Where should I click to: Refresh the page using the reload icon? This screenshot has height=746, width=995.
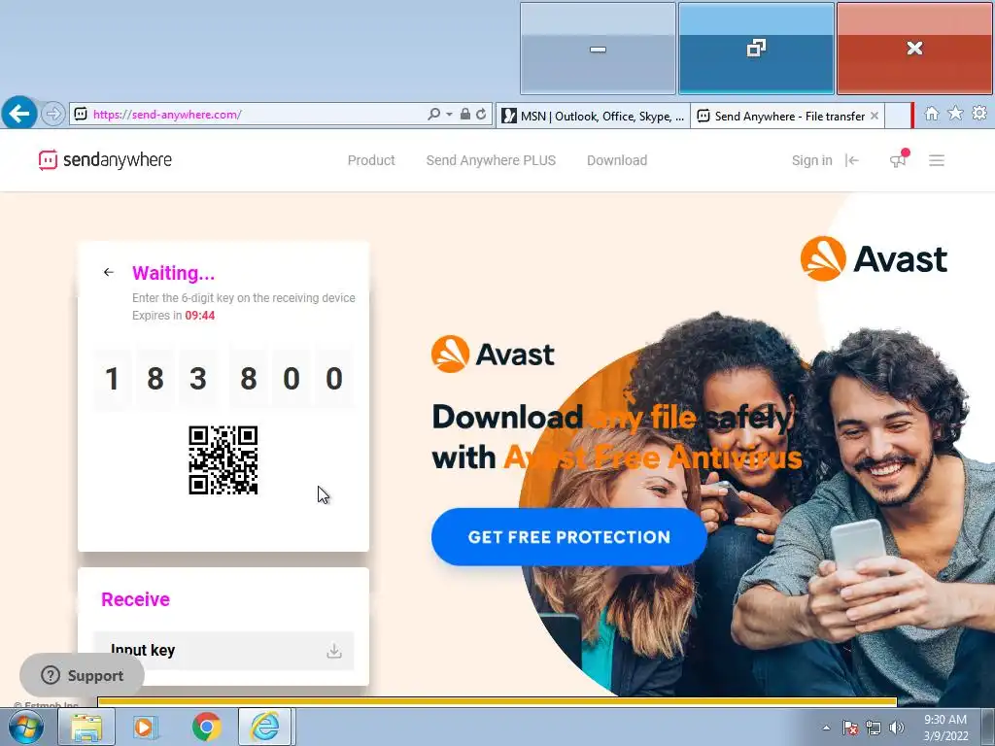(481, 115)
